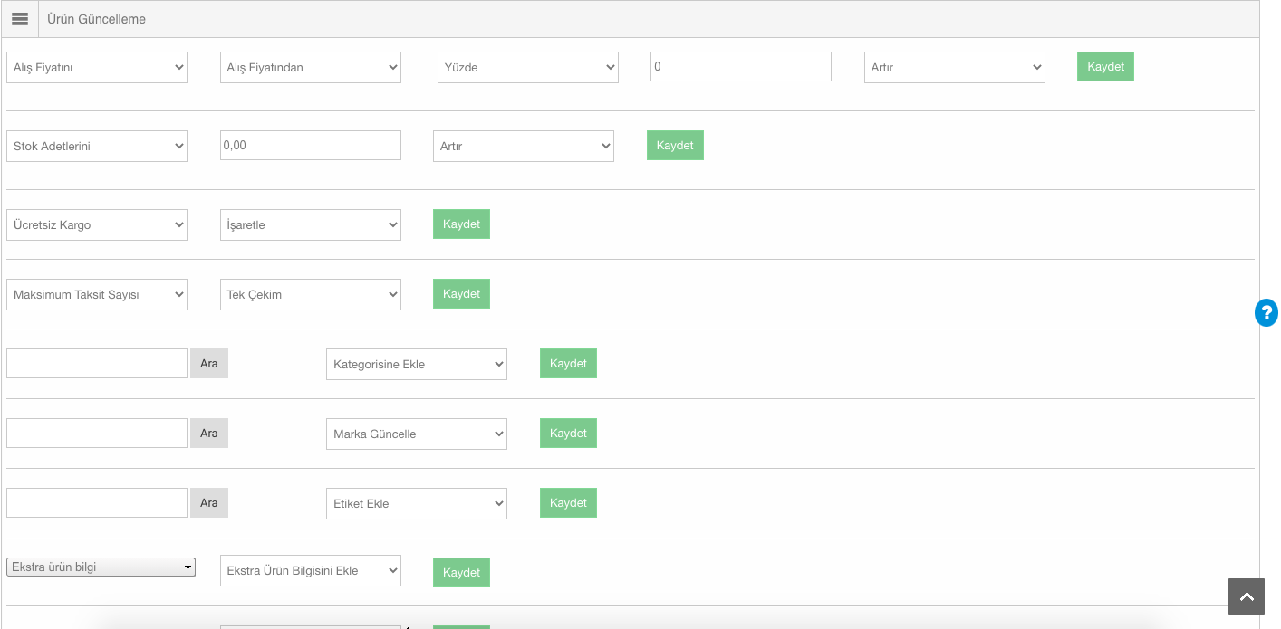Open the Yüzde dropdown
The height and width of the screenshot is (629, 1281).
click(528, 67)
